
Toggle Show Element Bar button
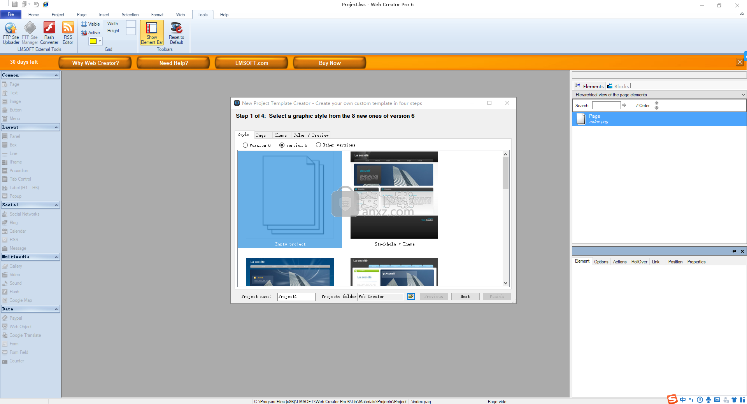(x=152, y=33)
